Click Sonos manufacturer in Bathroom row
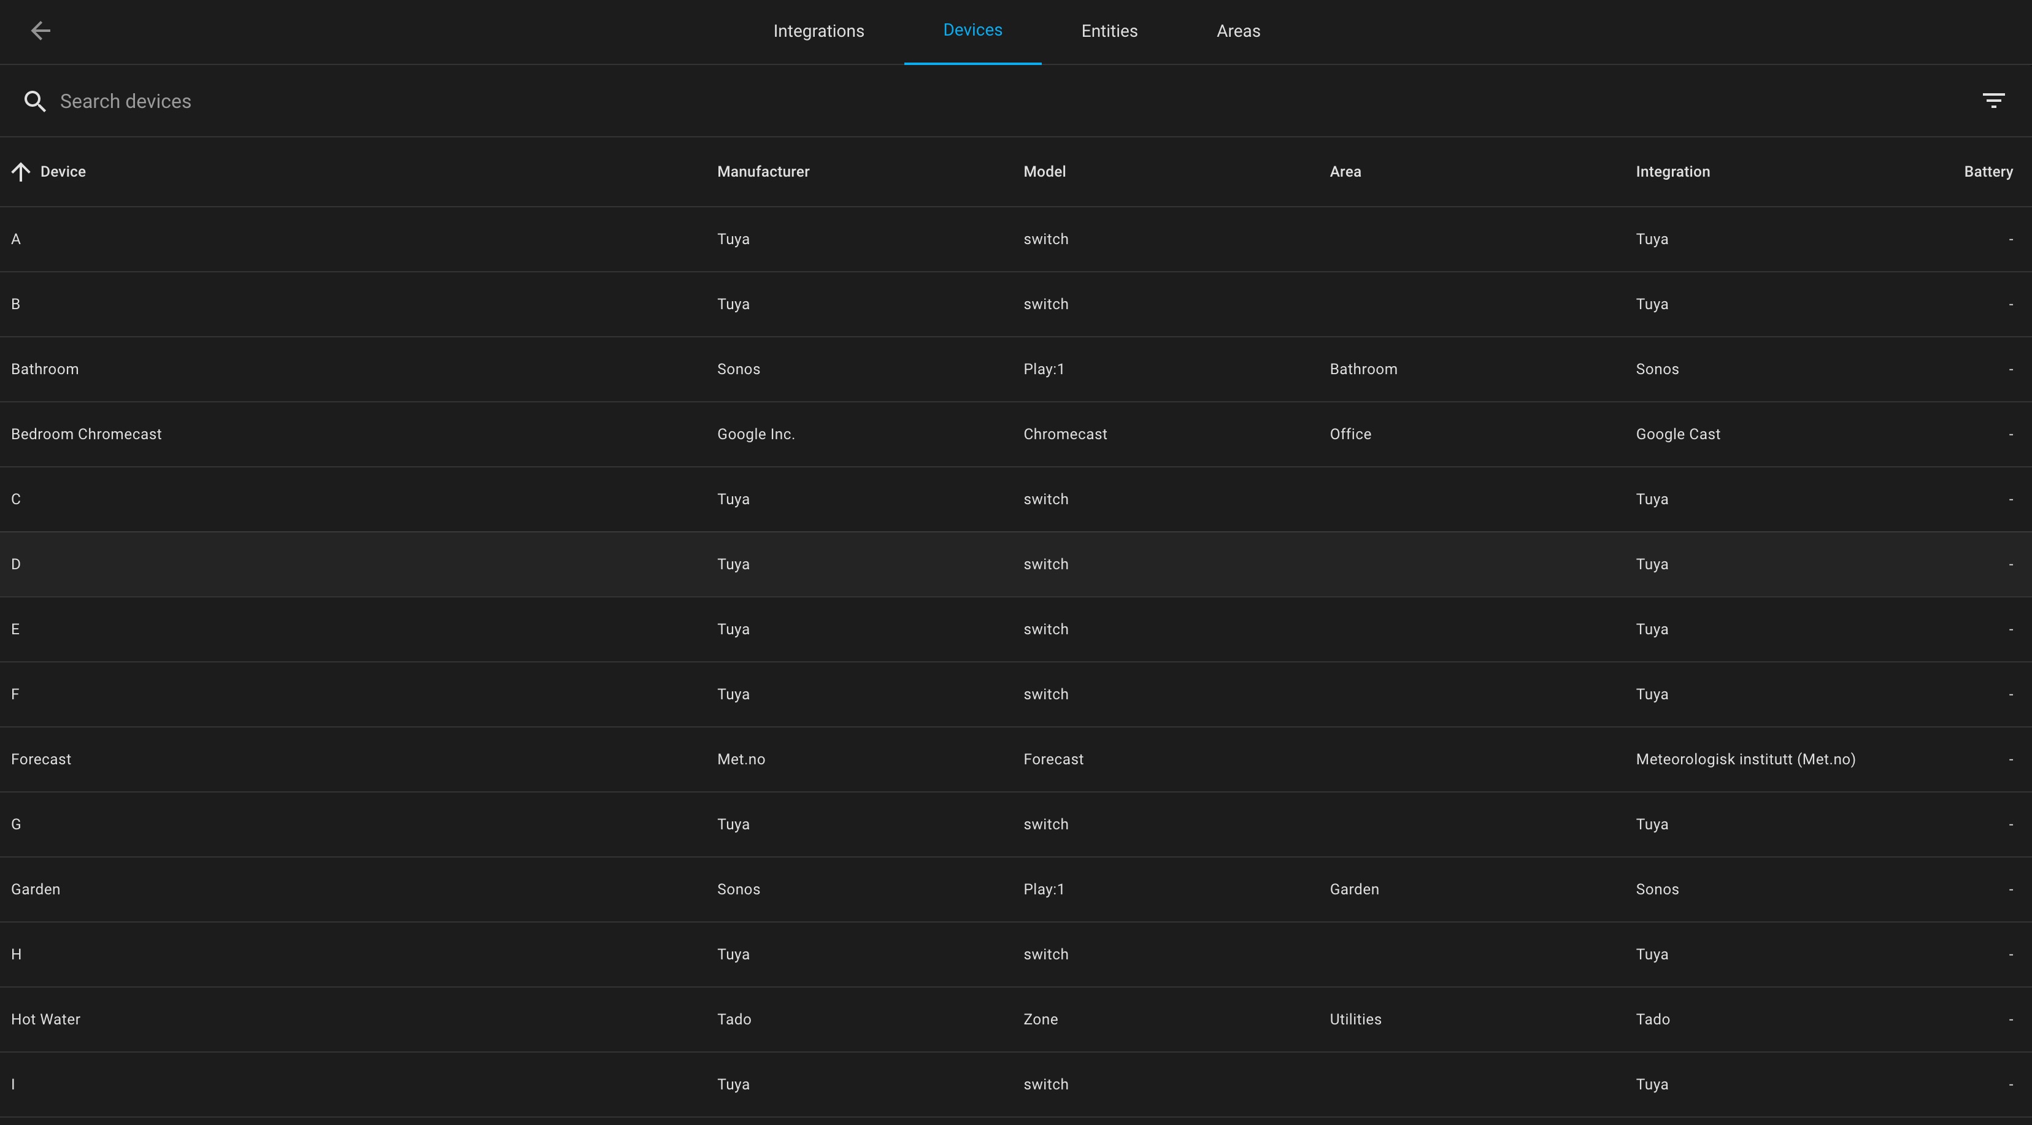Image resolution: width=2032 pixels, height=1125 pixels. pyautogui.click(x=738, y=369)
